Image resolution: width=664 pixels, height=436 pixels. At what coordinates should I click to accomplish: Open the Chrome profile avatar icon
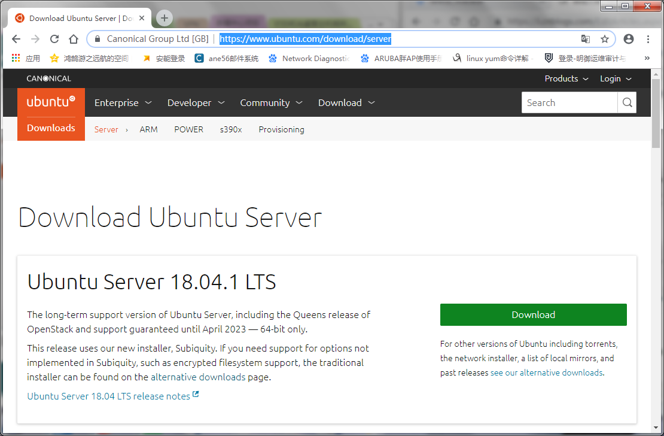(629, 39)
